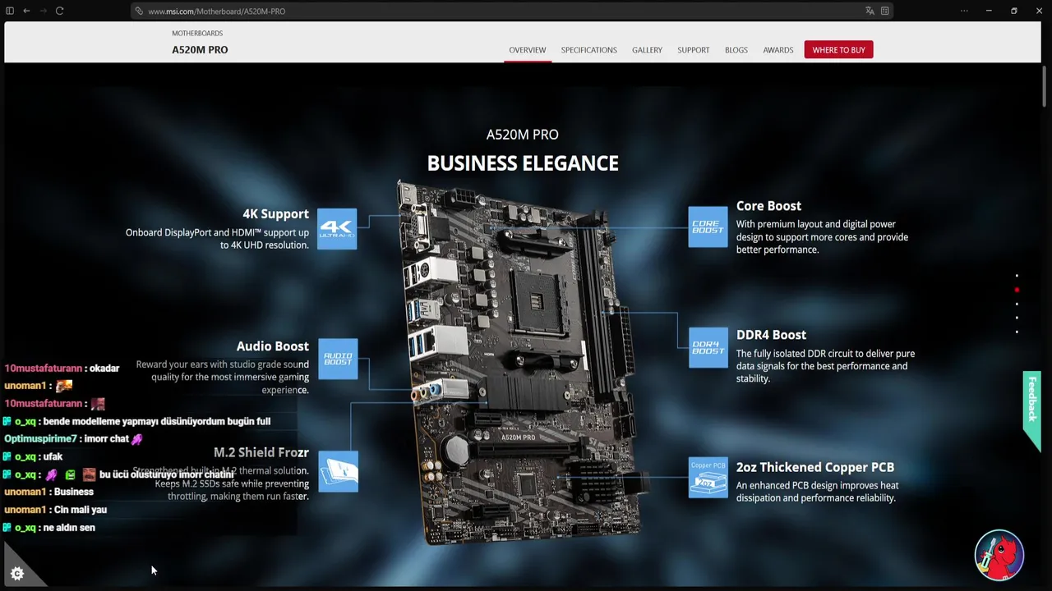Image resolution: width=1052 pixels, height=591 pixels.
Task: Click the Motherboards breadcrumb link
Action: (197, 34)
